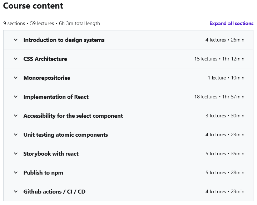
Task: Click the Expand all sections link
Action: [x=231, y=24]
